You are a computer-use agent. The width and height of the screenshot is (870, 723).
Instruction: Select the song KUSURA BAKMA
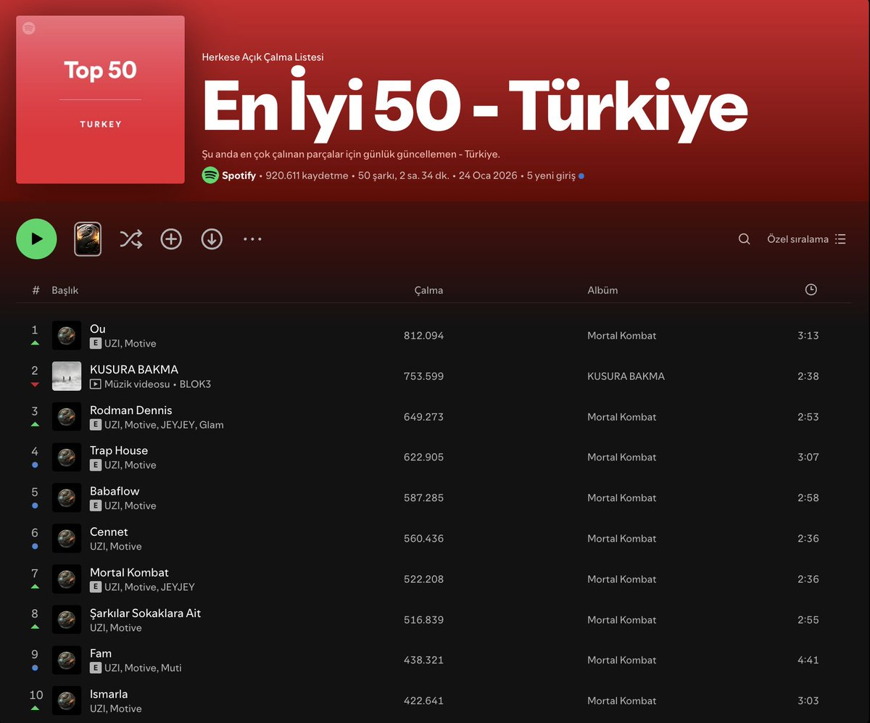click(133, 369)
